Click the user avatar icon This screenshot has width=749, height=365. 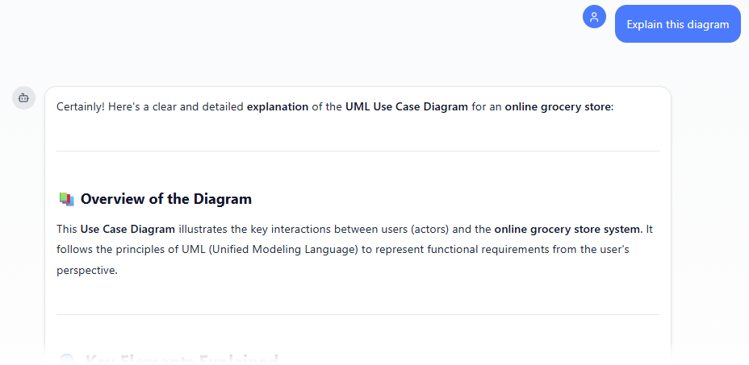594,17
